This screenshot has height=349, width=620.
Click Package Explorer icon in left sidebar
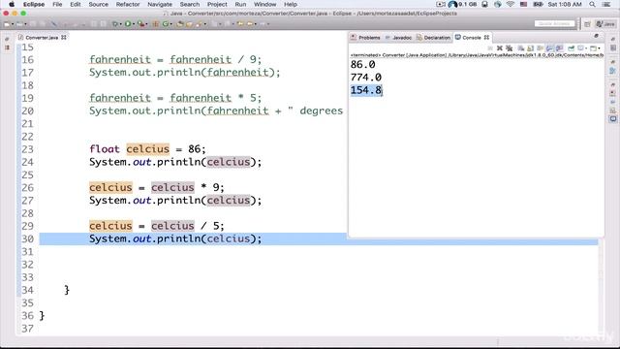[x=7, y=48]
